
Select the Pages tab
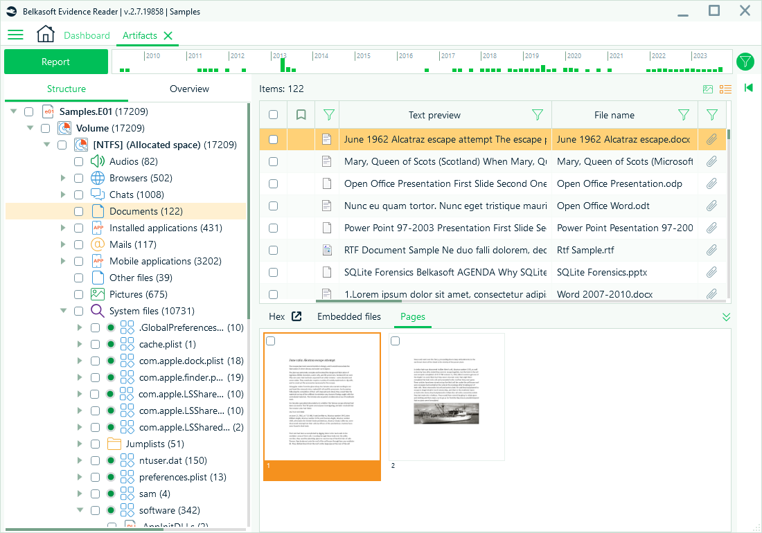click(x=413, y=316)
